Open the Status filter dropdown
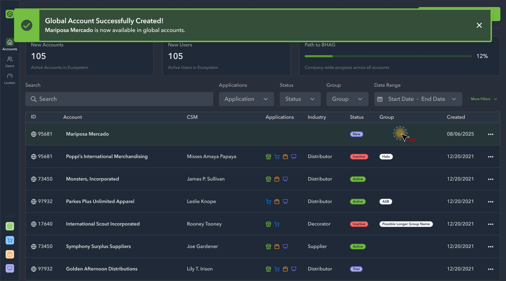 pyautogui.click(x=300, y=99)
